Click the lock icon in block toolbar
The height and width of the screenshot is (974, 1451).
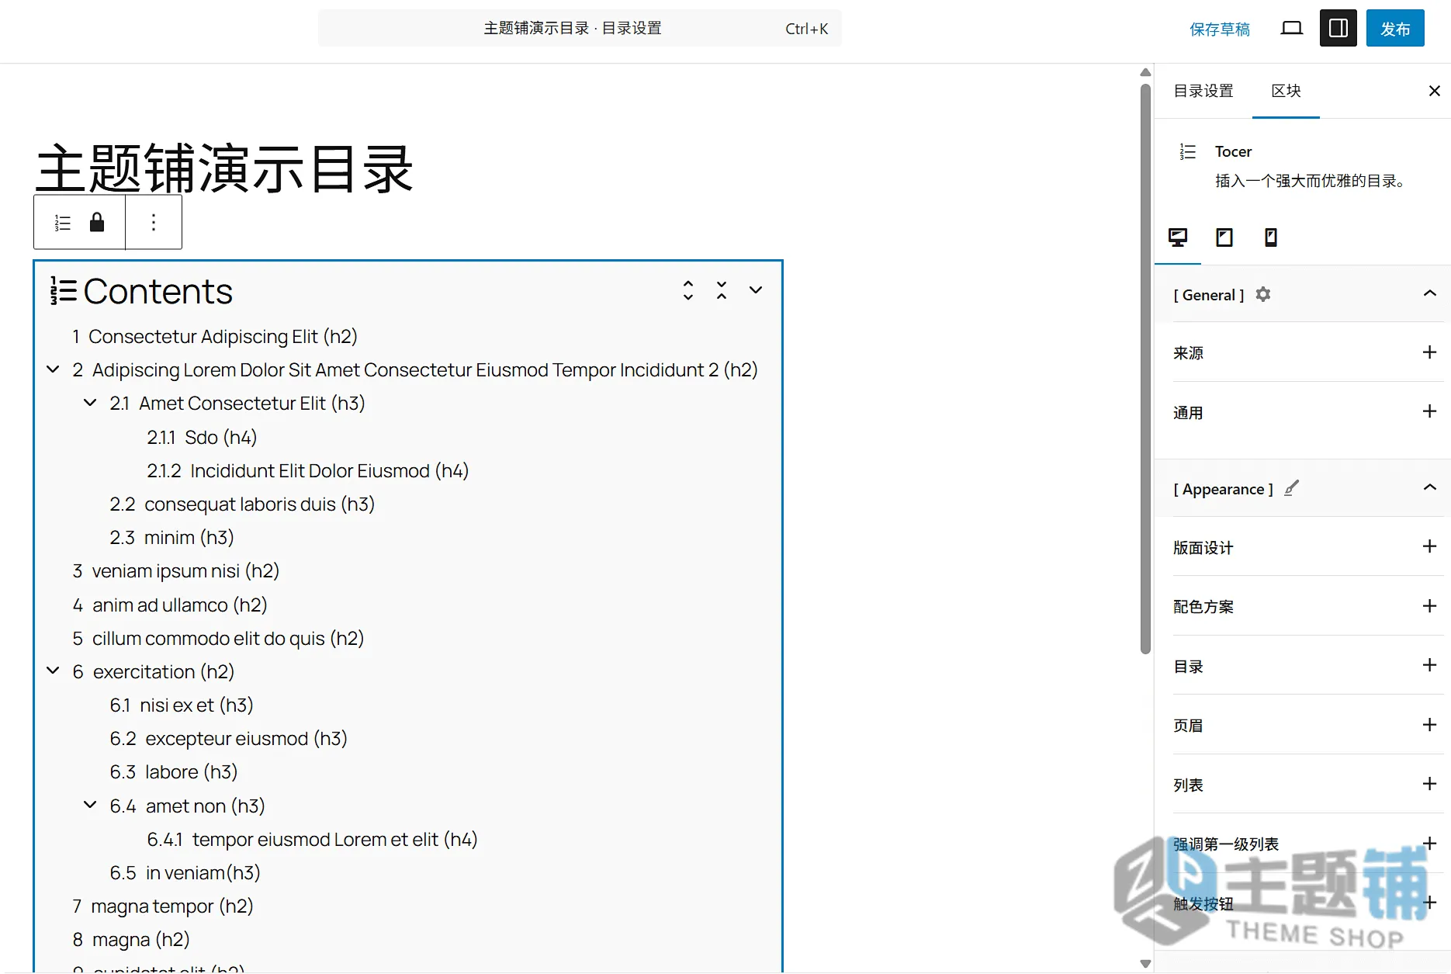coord(97,223)
